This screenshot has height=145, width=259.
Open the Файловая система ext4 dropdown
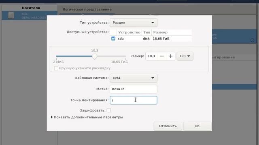click(134, 78)
